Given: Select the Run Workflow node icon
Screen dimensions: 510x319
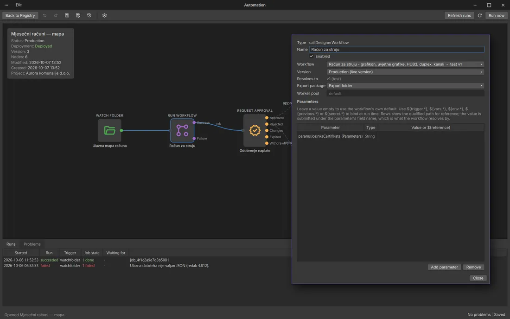Looking at the screenshot, I should click(x=182, y=130).
